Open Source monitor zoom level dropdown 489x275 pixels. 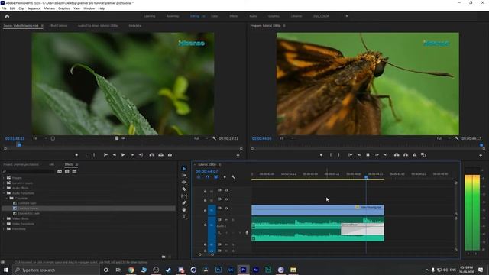(40, 138)
